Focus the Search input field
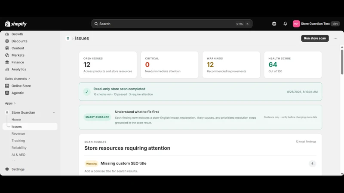The image size is (344, 193). (172, 24)
